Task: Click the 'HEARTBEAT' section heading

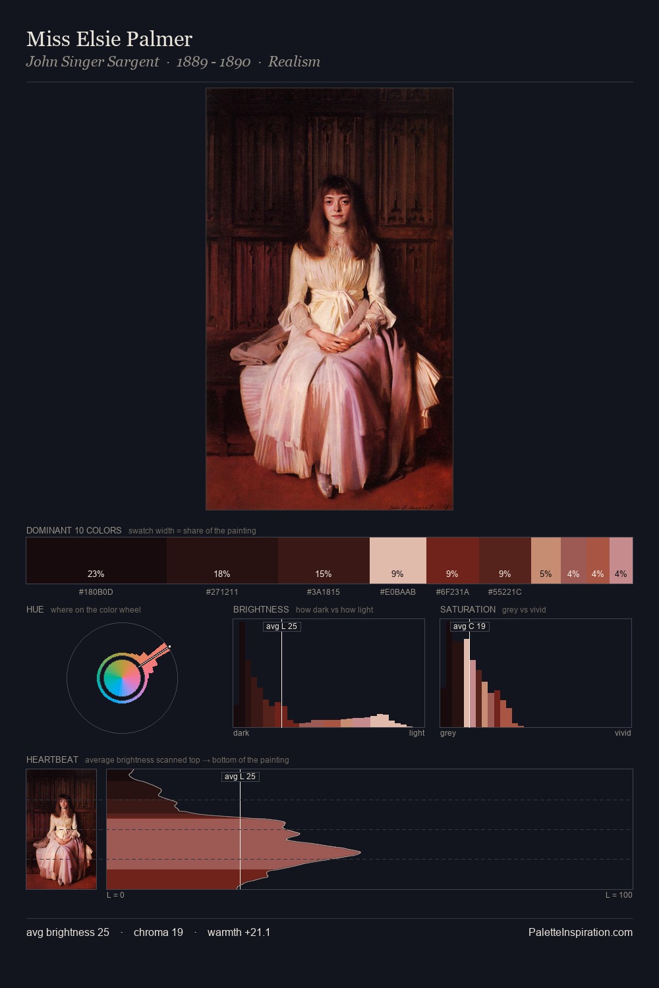Action: pos(52,759)
